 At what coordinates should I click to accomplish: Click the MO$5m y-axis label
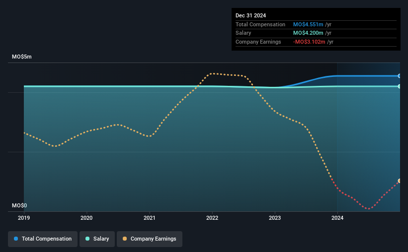pyautogui.click(x=22, y=57)
